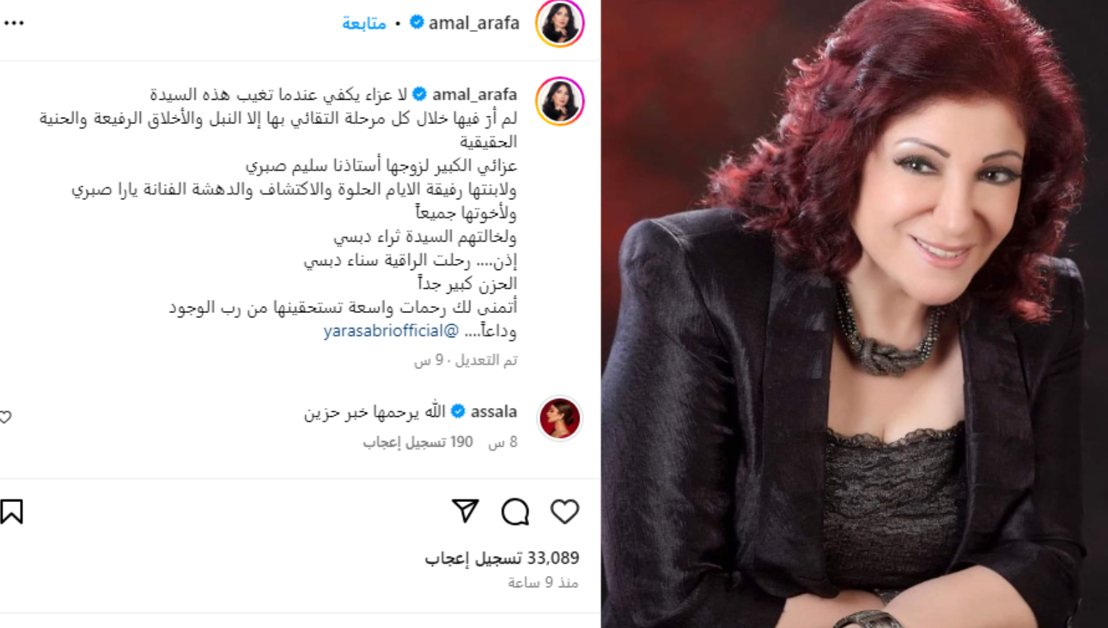Click the woman's portrait photo
This screenshot has height=628, width=1108.
click(855, 314)
